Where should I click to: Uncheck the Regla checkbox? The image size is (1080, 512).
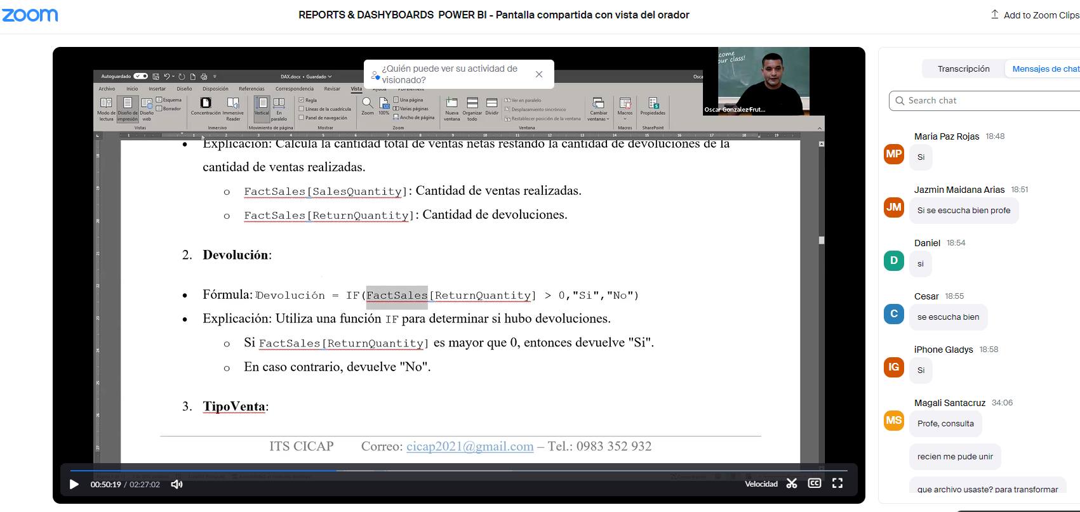click(x=302, y=100)
